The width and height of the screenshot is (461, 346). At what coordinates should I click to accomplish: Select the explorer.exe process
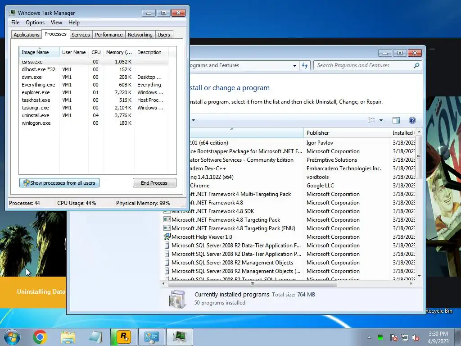pos(94,92)
